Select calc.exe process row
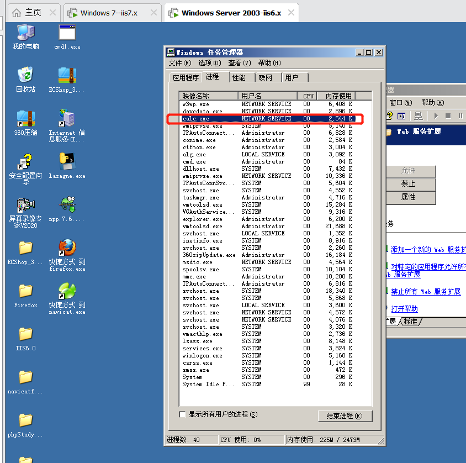This screenshot has height=463, width=466. [268, 118]
